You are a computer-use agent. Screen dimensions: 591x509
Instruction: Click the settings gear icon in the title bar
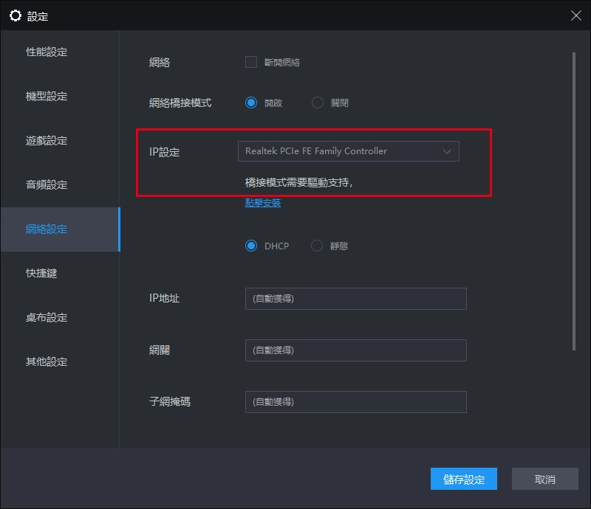tap(16, 15)
